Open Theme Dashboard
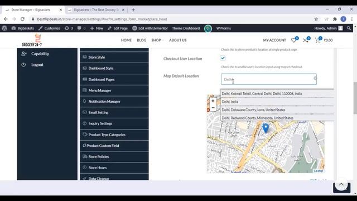Image resolution: width=357 pixels, height=201 pixels. [186, 28]
